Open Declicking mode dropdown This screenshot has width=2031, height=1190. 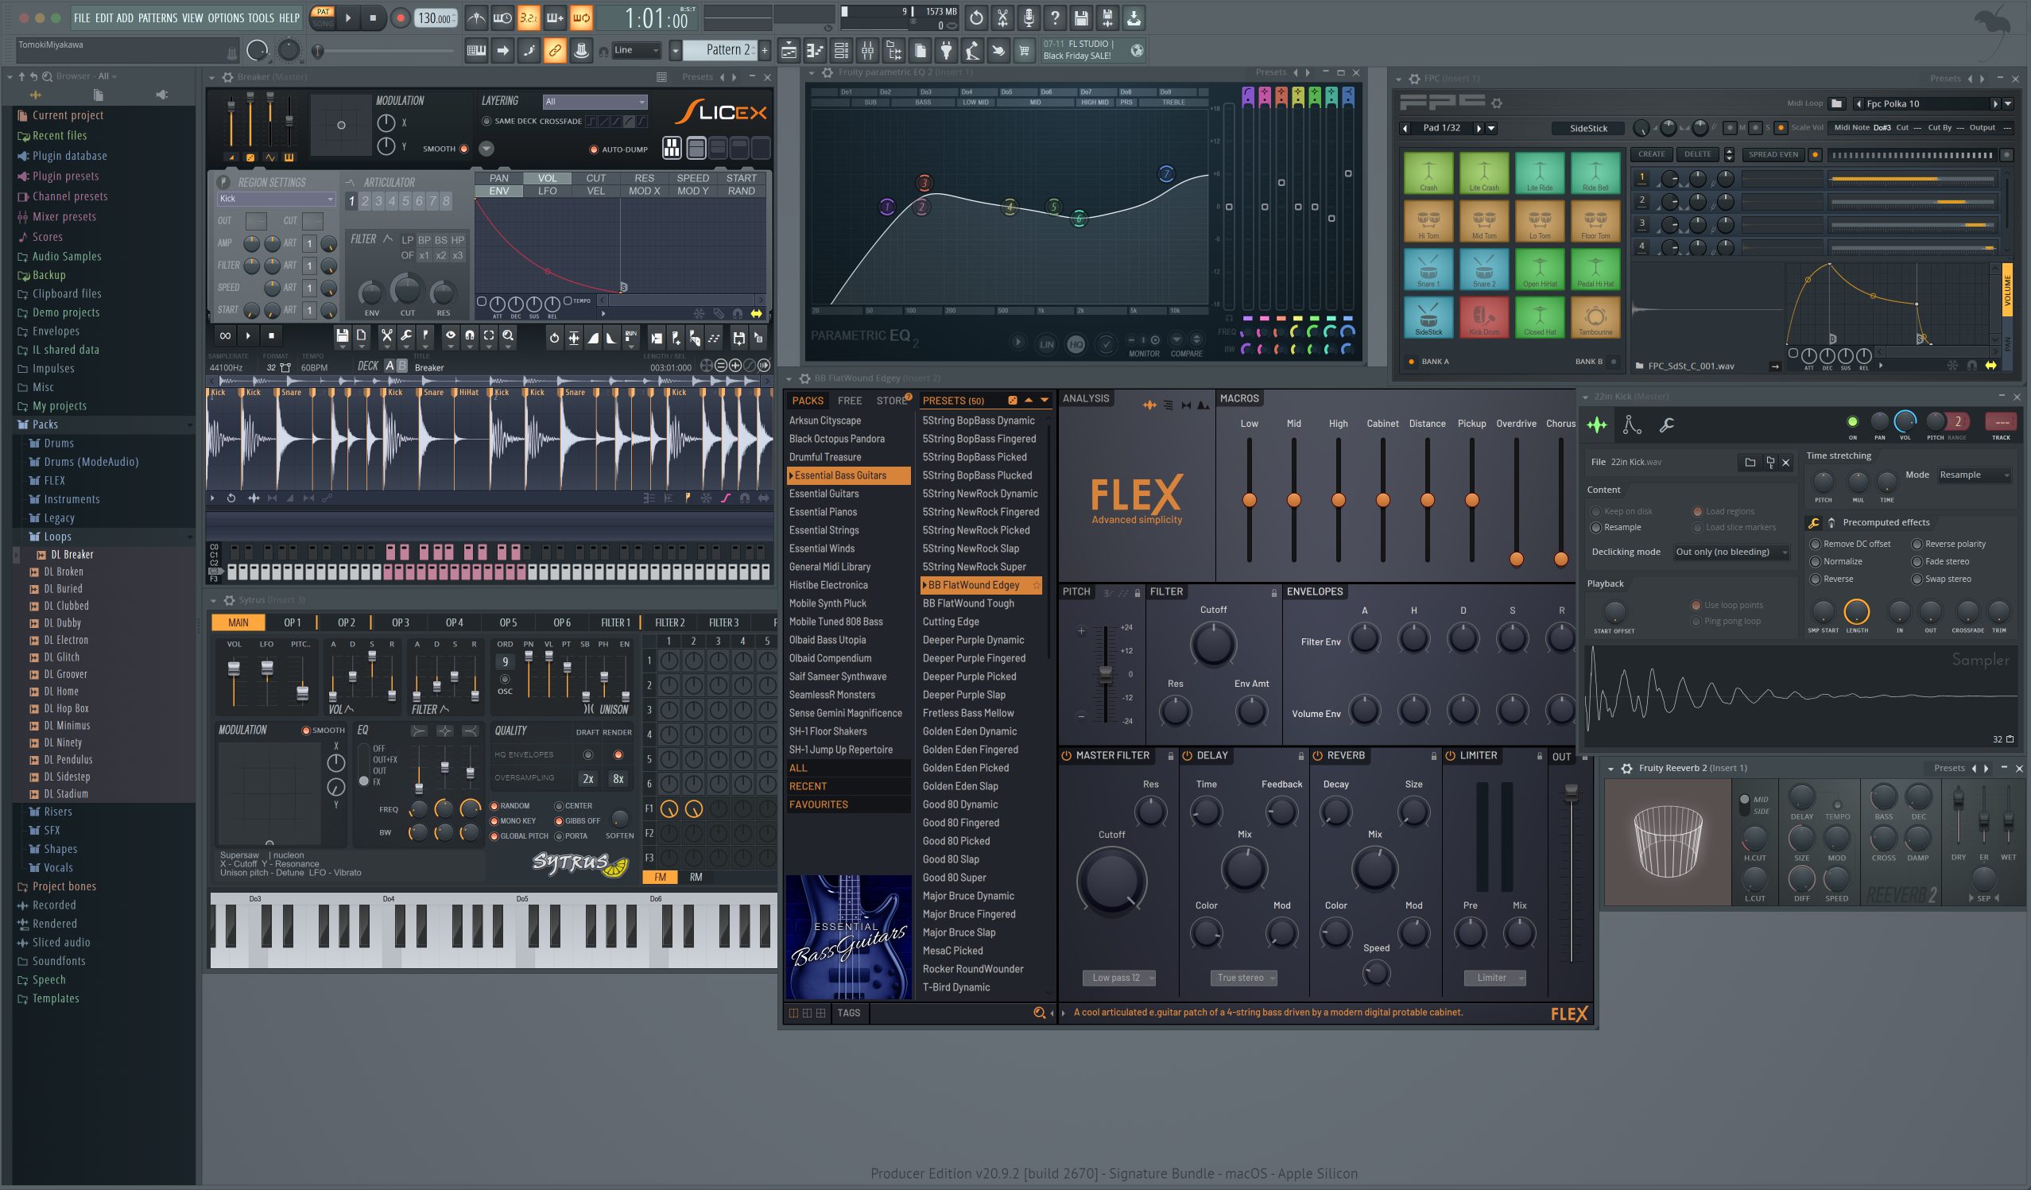click(1731, 552)
